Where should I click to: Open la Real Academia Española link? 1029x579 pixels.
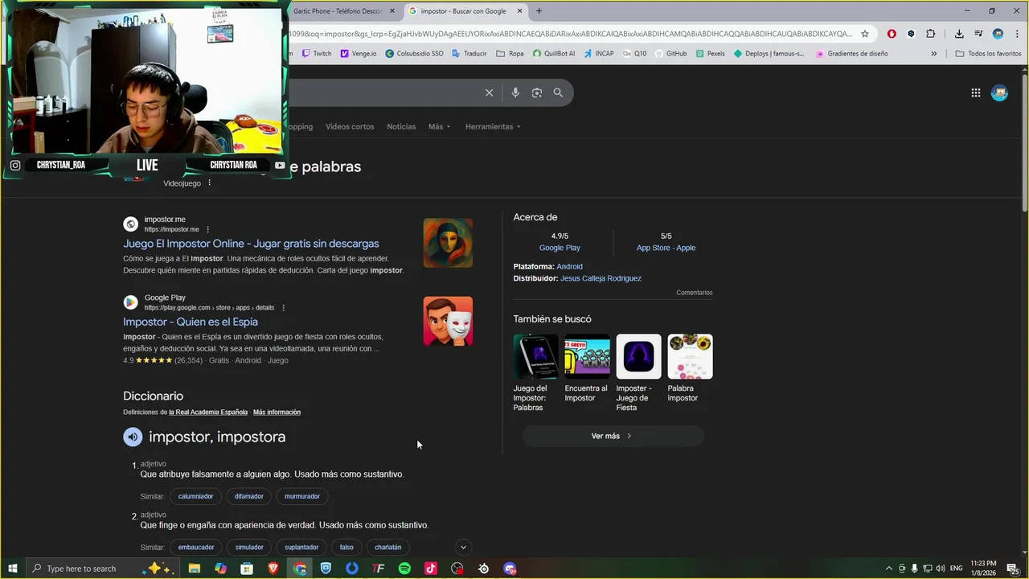[x=208, y=413]
